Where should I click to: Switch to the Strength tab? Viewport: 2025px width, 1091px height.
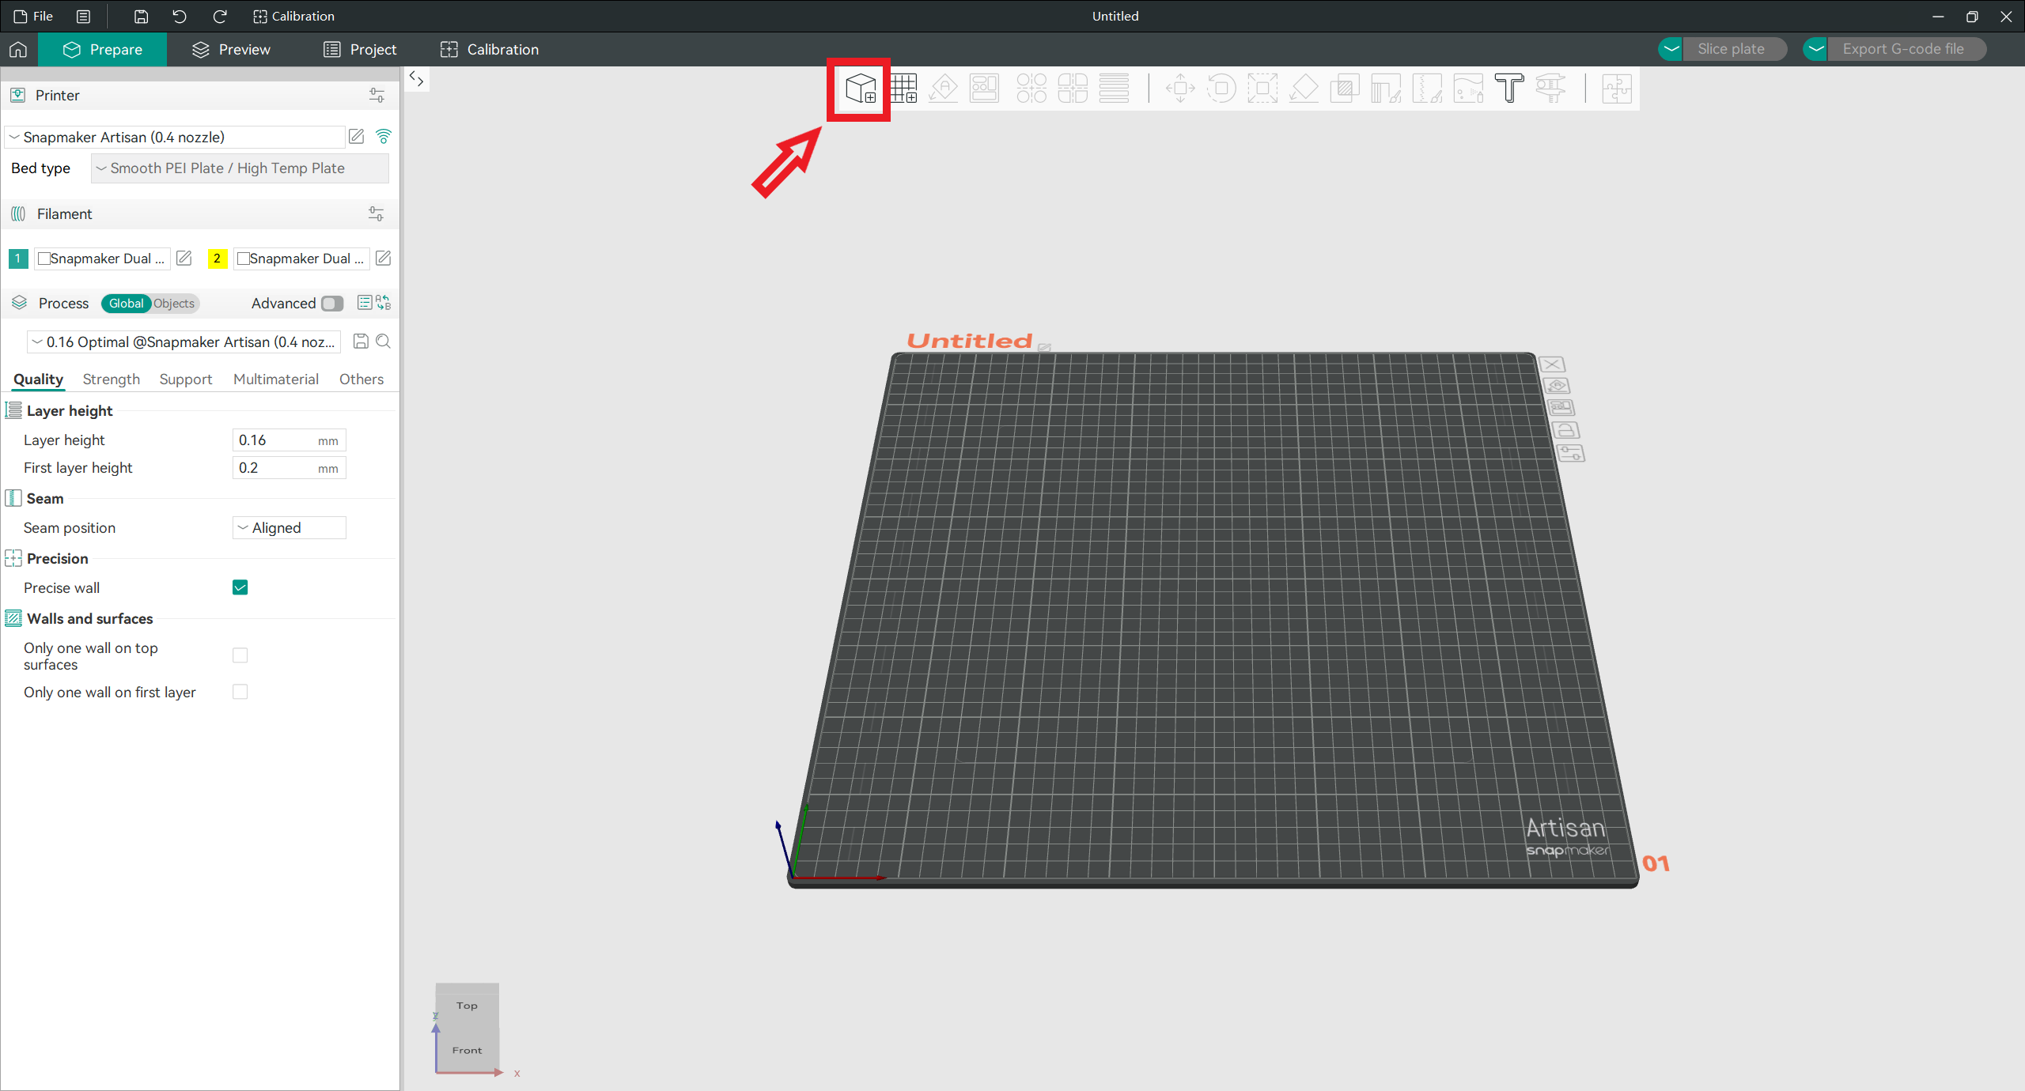(112, 379)
